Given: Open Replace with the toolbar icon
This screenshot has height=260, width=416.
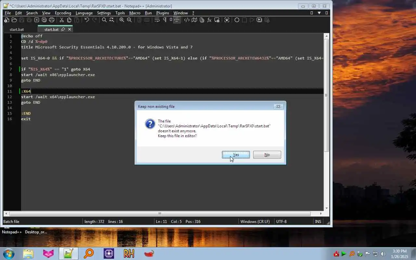Looking at the screenshot, I should (112, 20).
